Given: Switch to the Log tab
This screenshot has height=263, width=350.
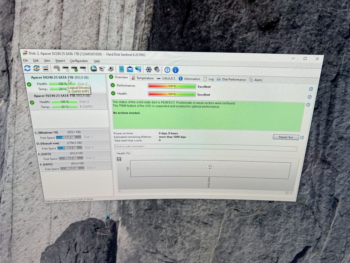Looking at the screenshot, I should pos(209,79).
